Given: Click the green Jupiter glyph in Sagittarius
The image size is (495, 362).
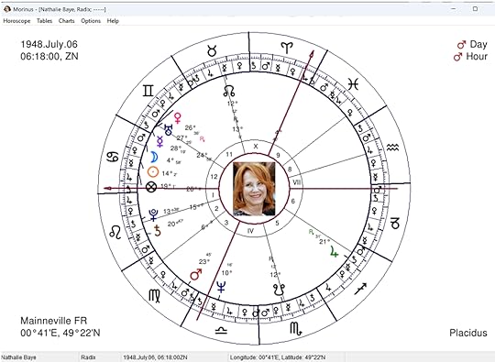Looking at the screenshot, I should click(334, 252).
